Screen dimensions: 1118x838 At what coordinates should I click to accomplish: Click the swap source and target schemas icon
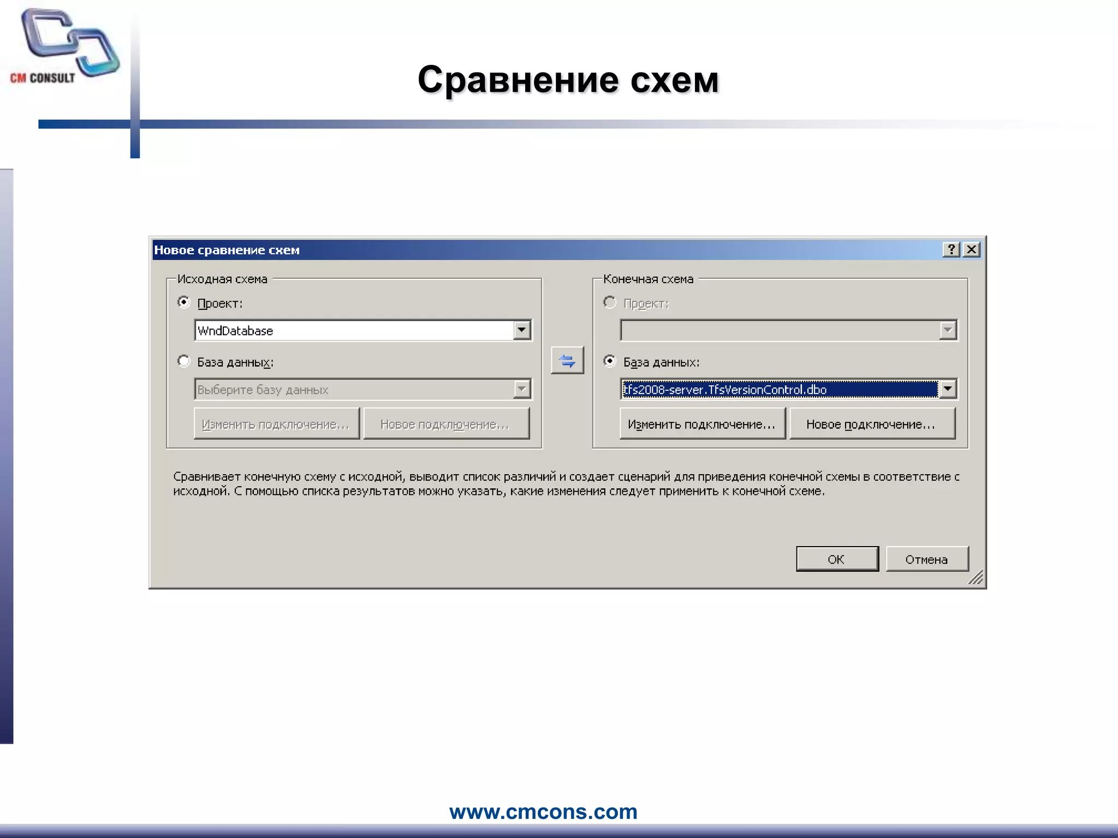pos(567,361)
